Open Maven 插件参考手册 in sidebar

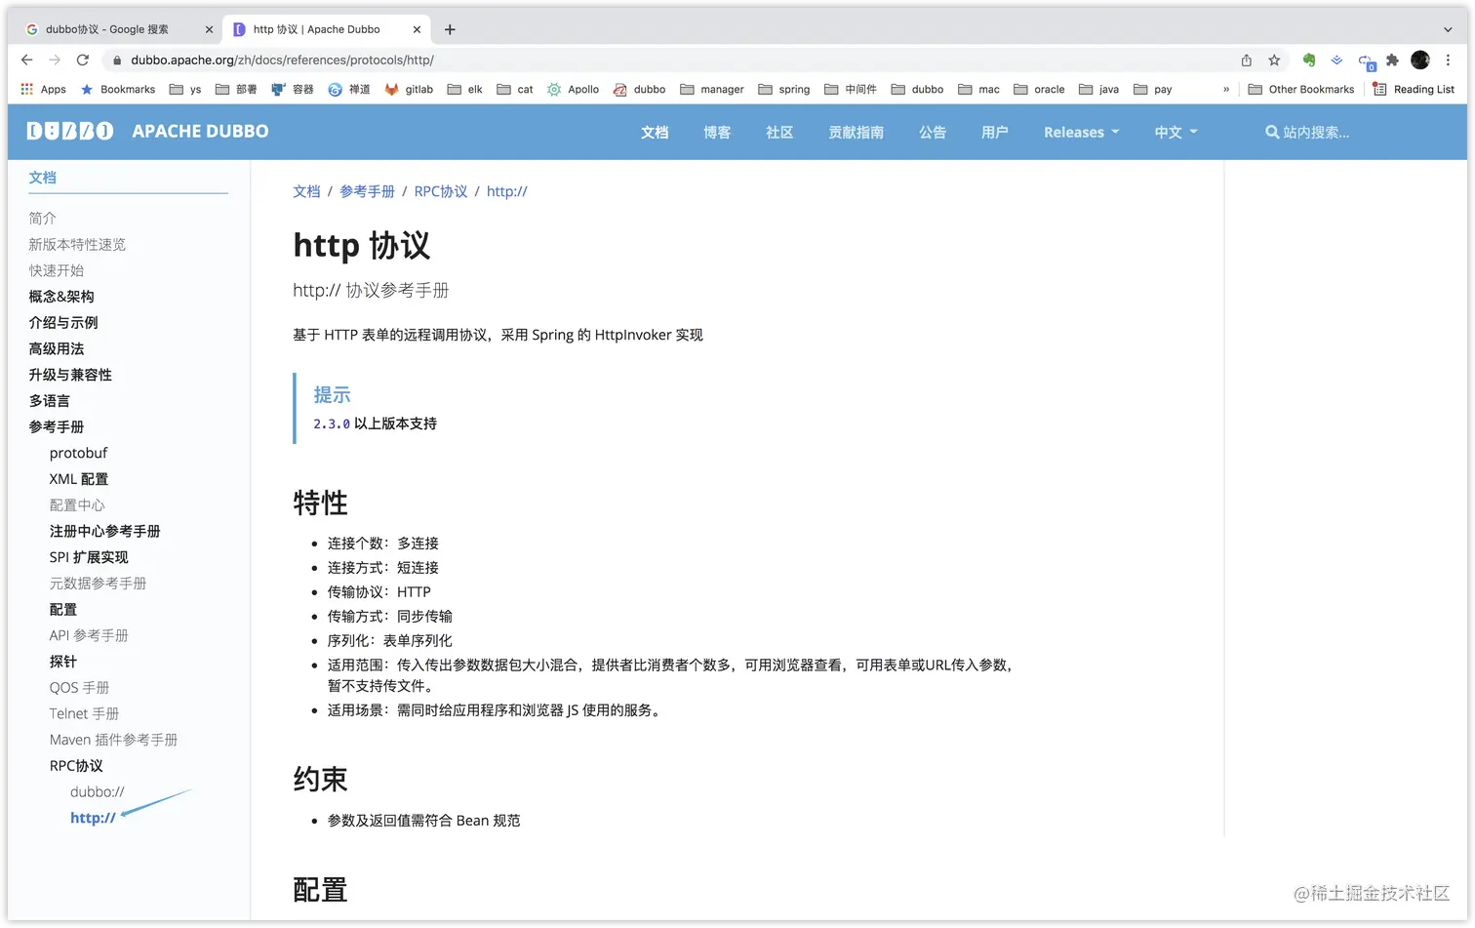pyautogui.click(x=113, y=740)
